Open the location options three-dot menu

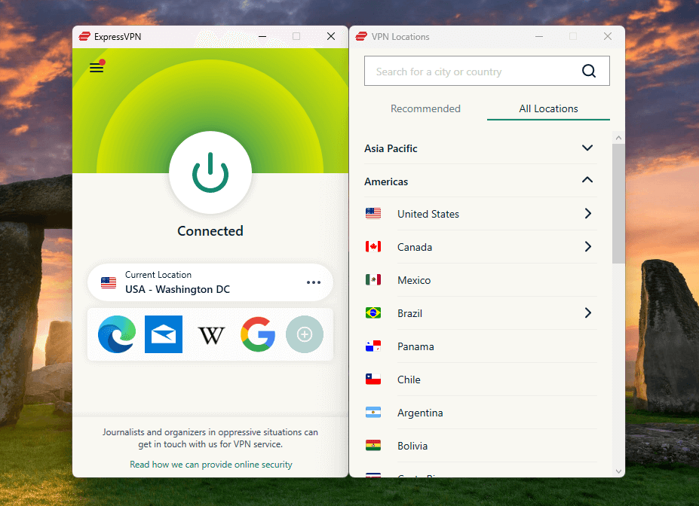click(314, 282)
